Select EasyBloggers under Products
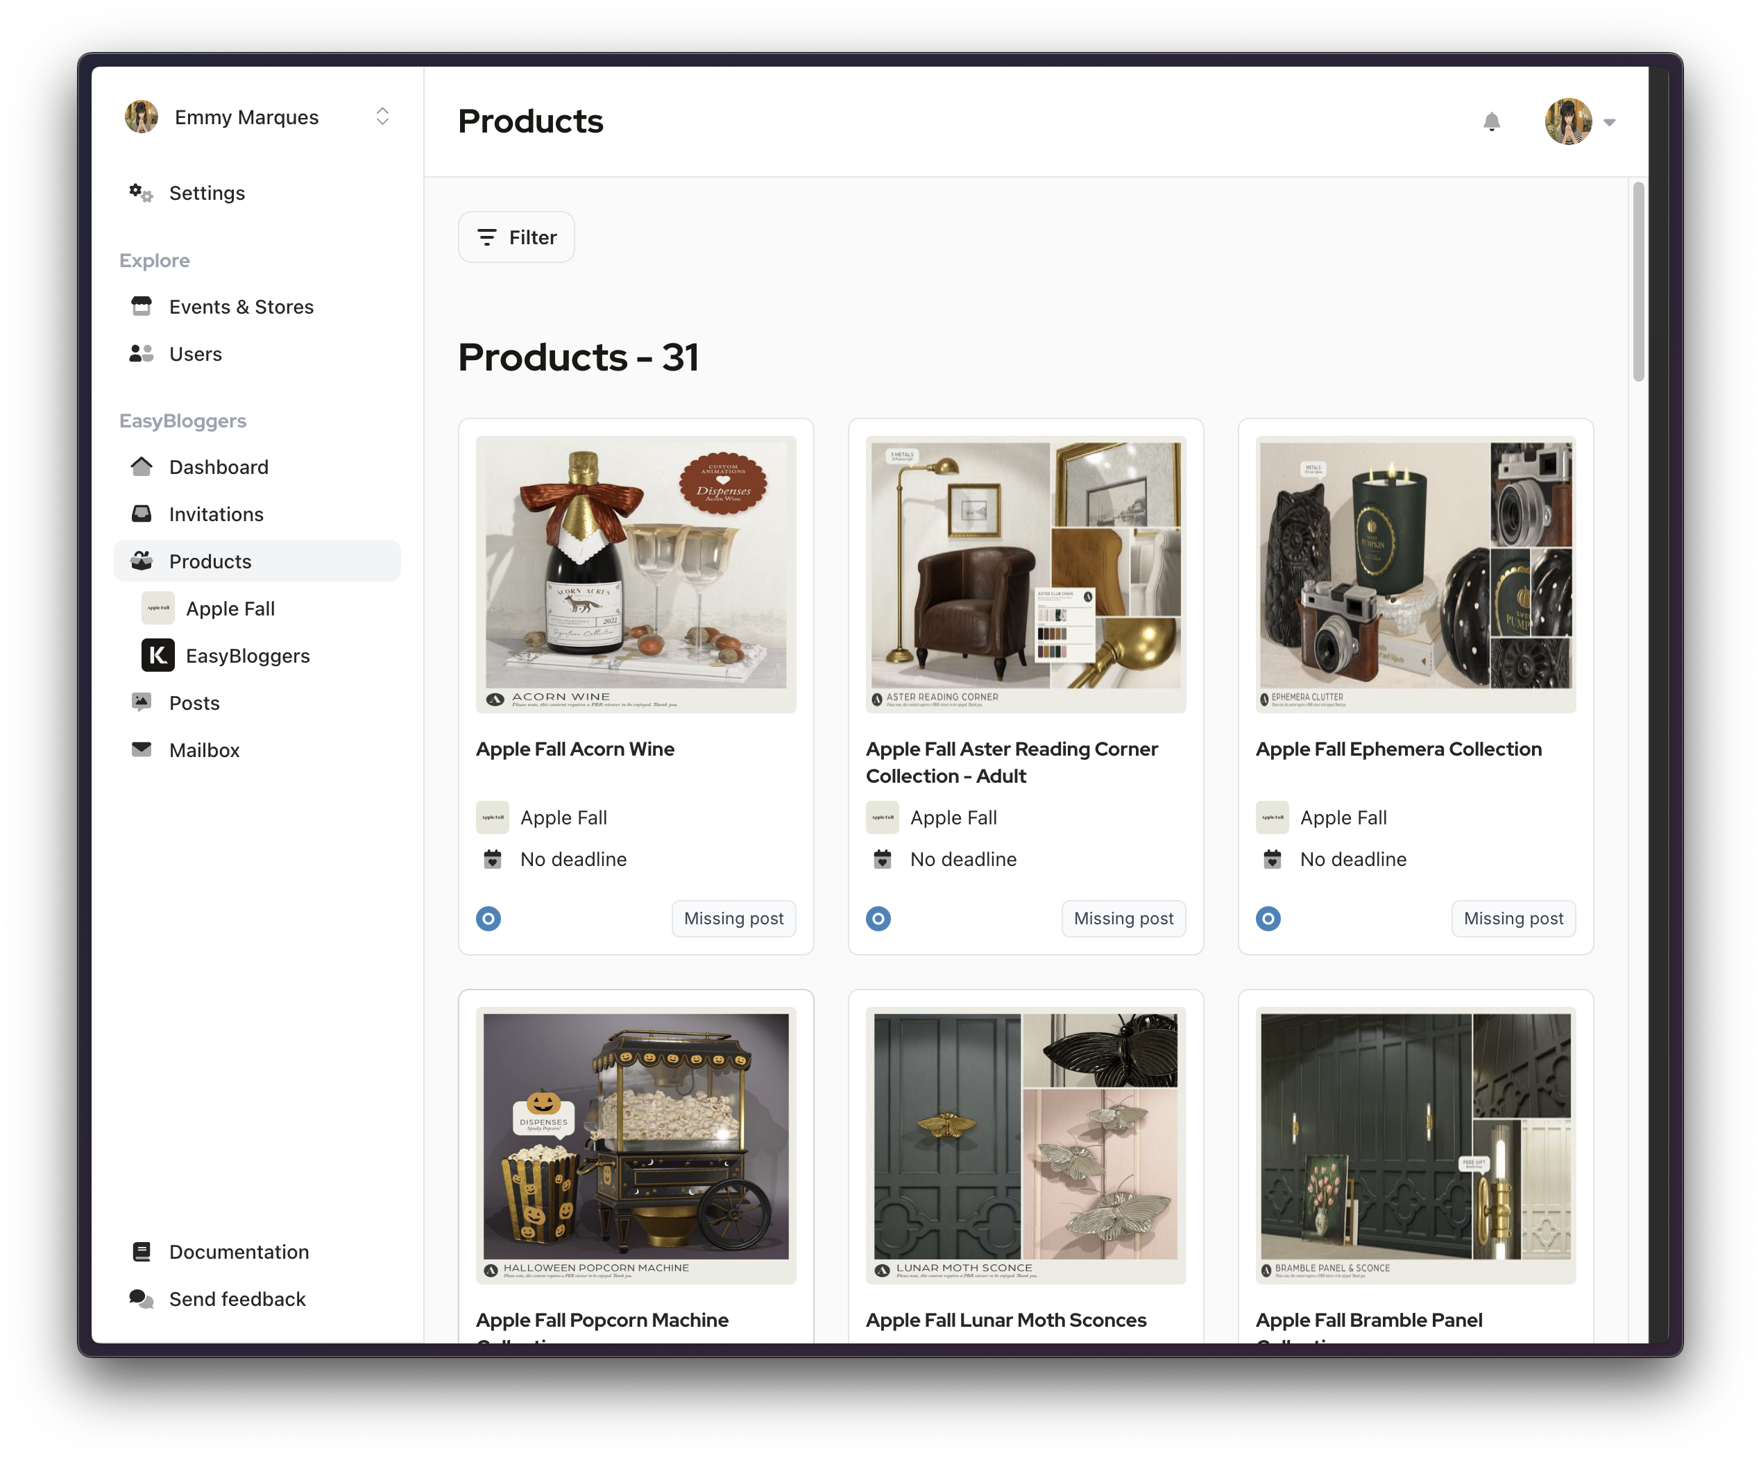Viewport: 1761px width, 1460px height. click(x=248, y=655)
